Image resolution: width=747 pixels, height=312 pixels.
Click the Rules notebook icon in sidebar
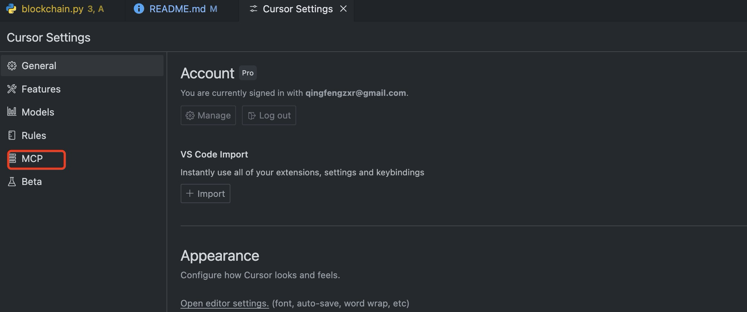12,135
